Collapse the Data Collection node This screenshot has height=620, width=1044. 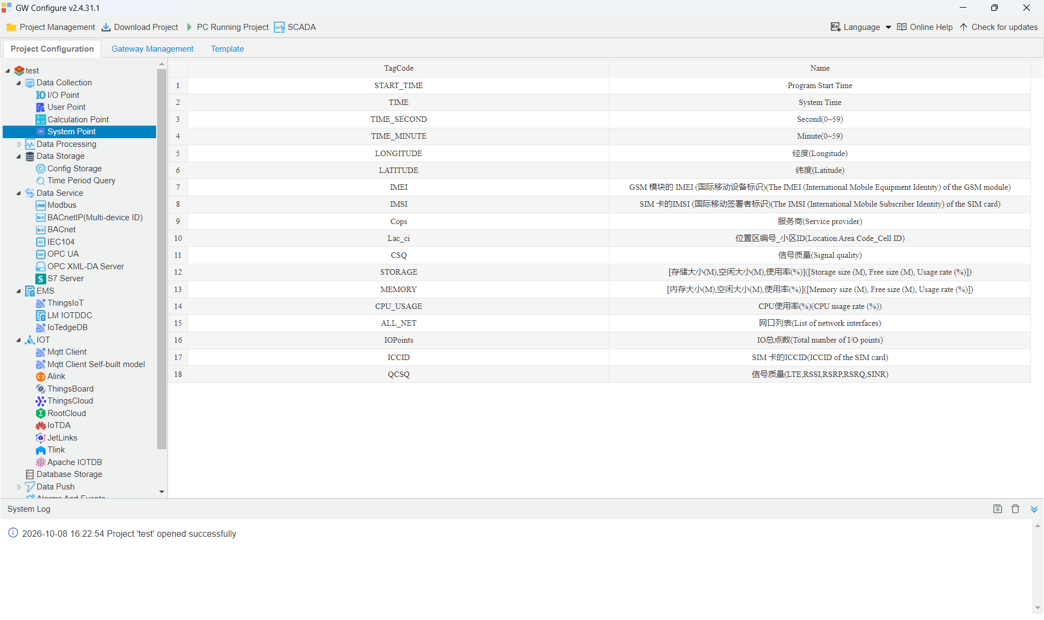pos(18,83)
